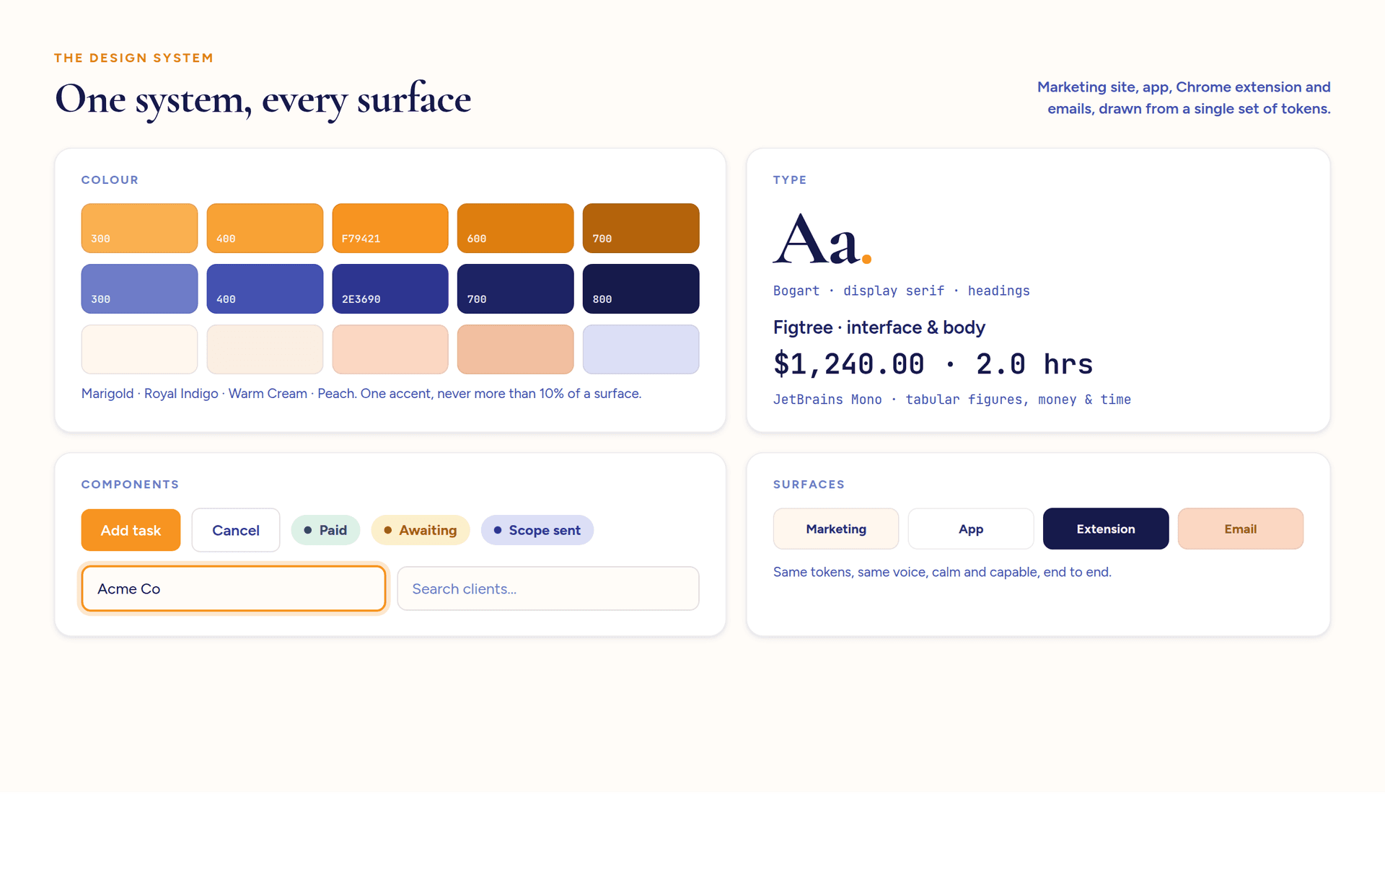Image resolution: width=1385 pixels, height=887 pixels.
Task: Select the 2E3690 indigo swatch
Action: click(390, 288)
